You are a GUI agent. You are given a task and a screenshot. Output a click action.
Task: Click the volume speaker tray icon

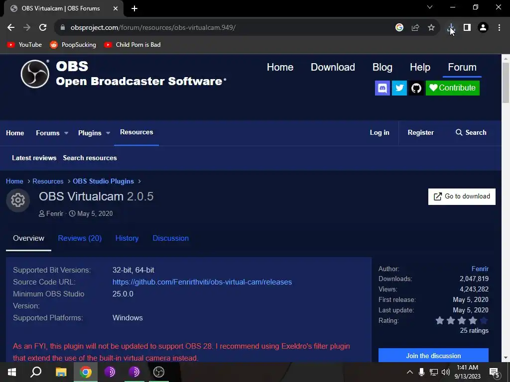[446, 372]
